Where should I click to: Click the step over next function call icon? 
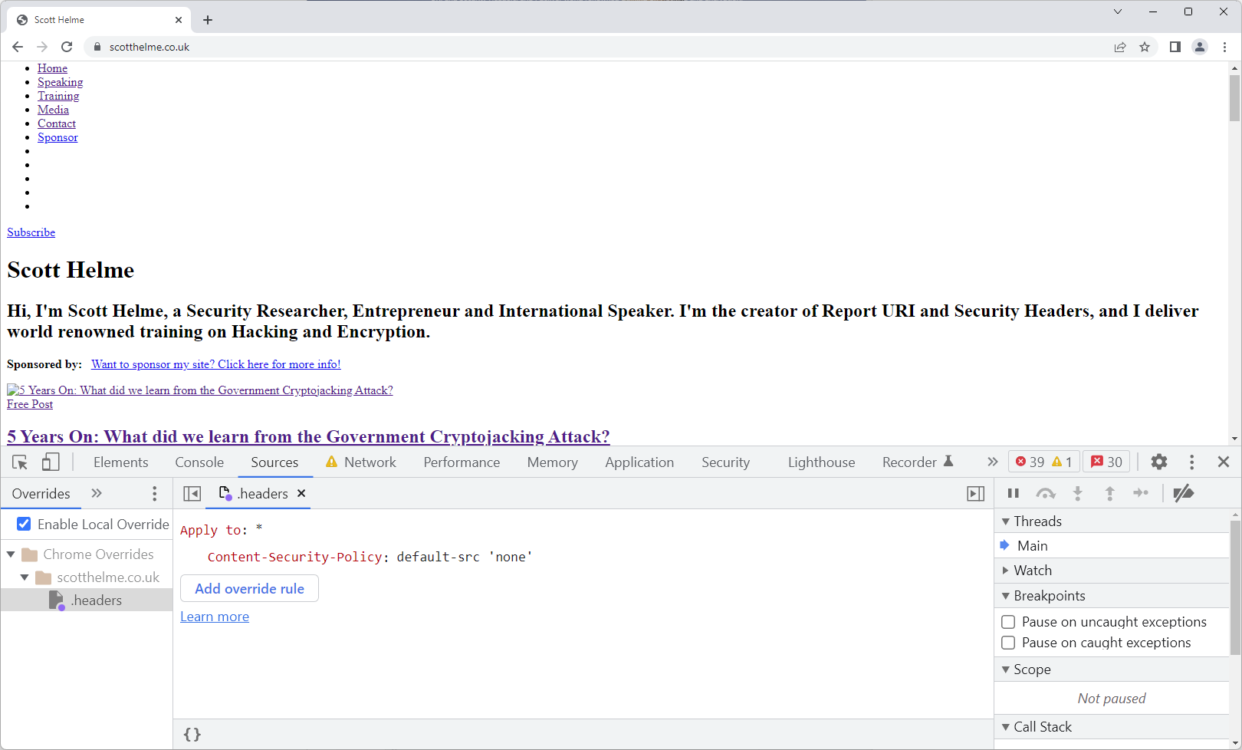tap(1046, 493)
